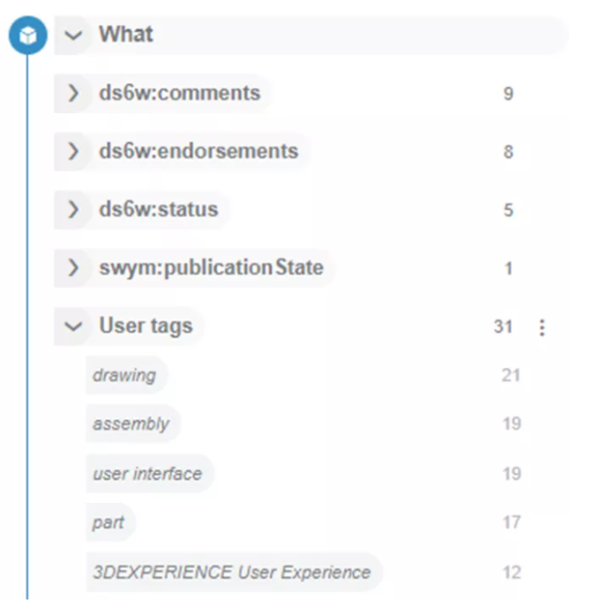596x614 pixels.
Task: Click the ds6w:endorsements label
Action: [x=199, y=152]
